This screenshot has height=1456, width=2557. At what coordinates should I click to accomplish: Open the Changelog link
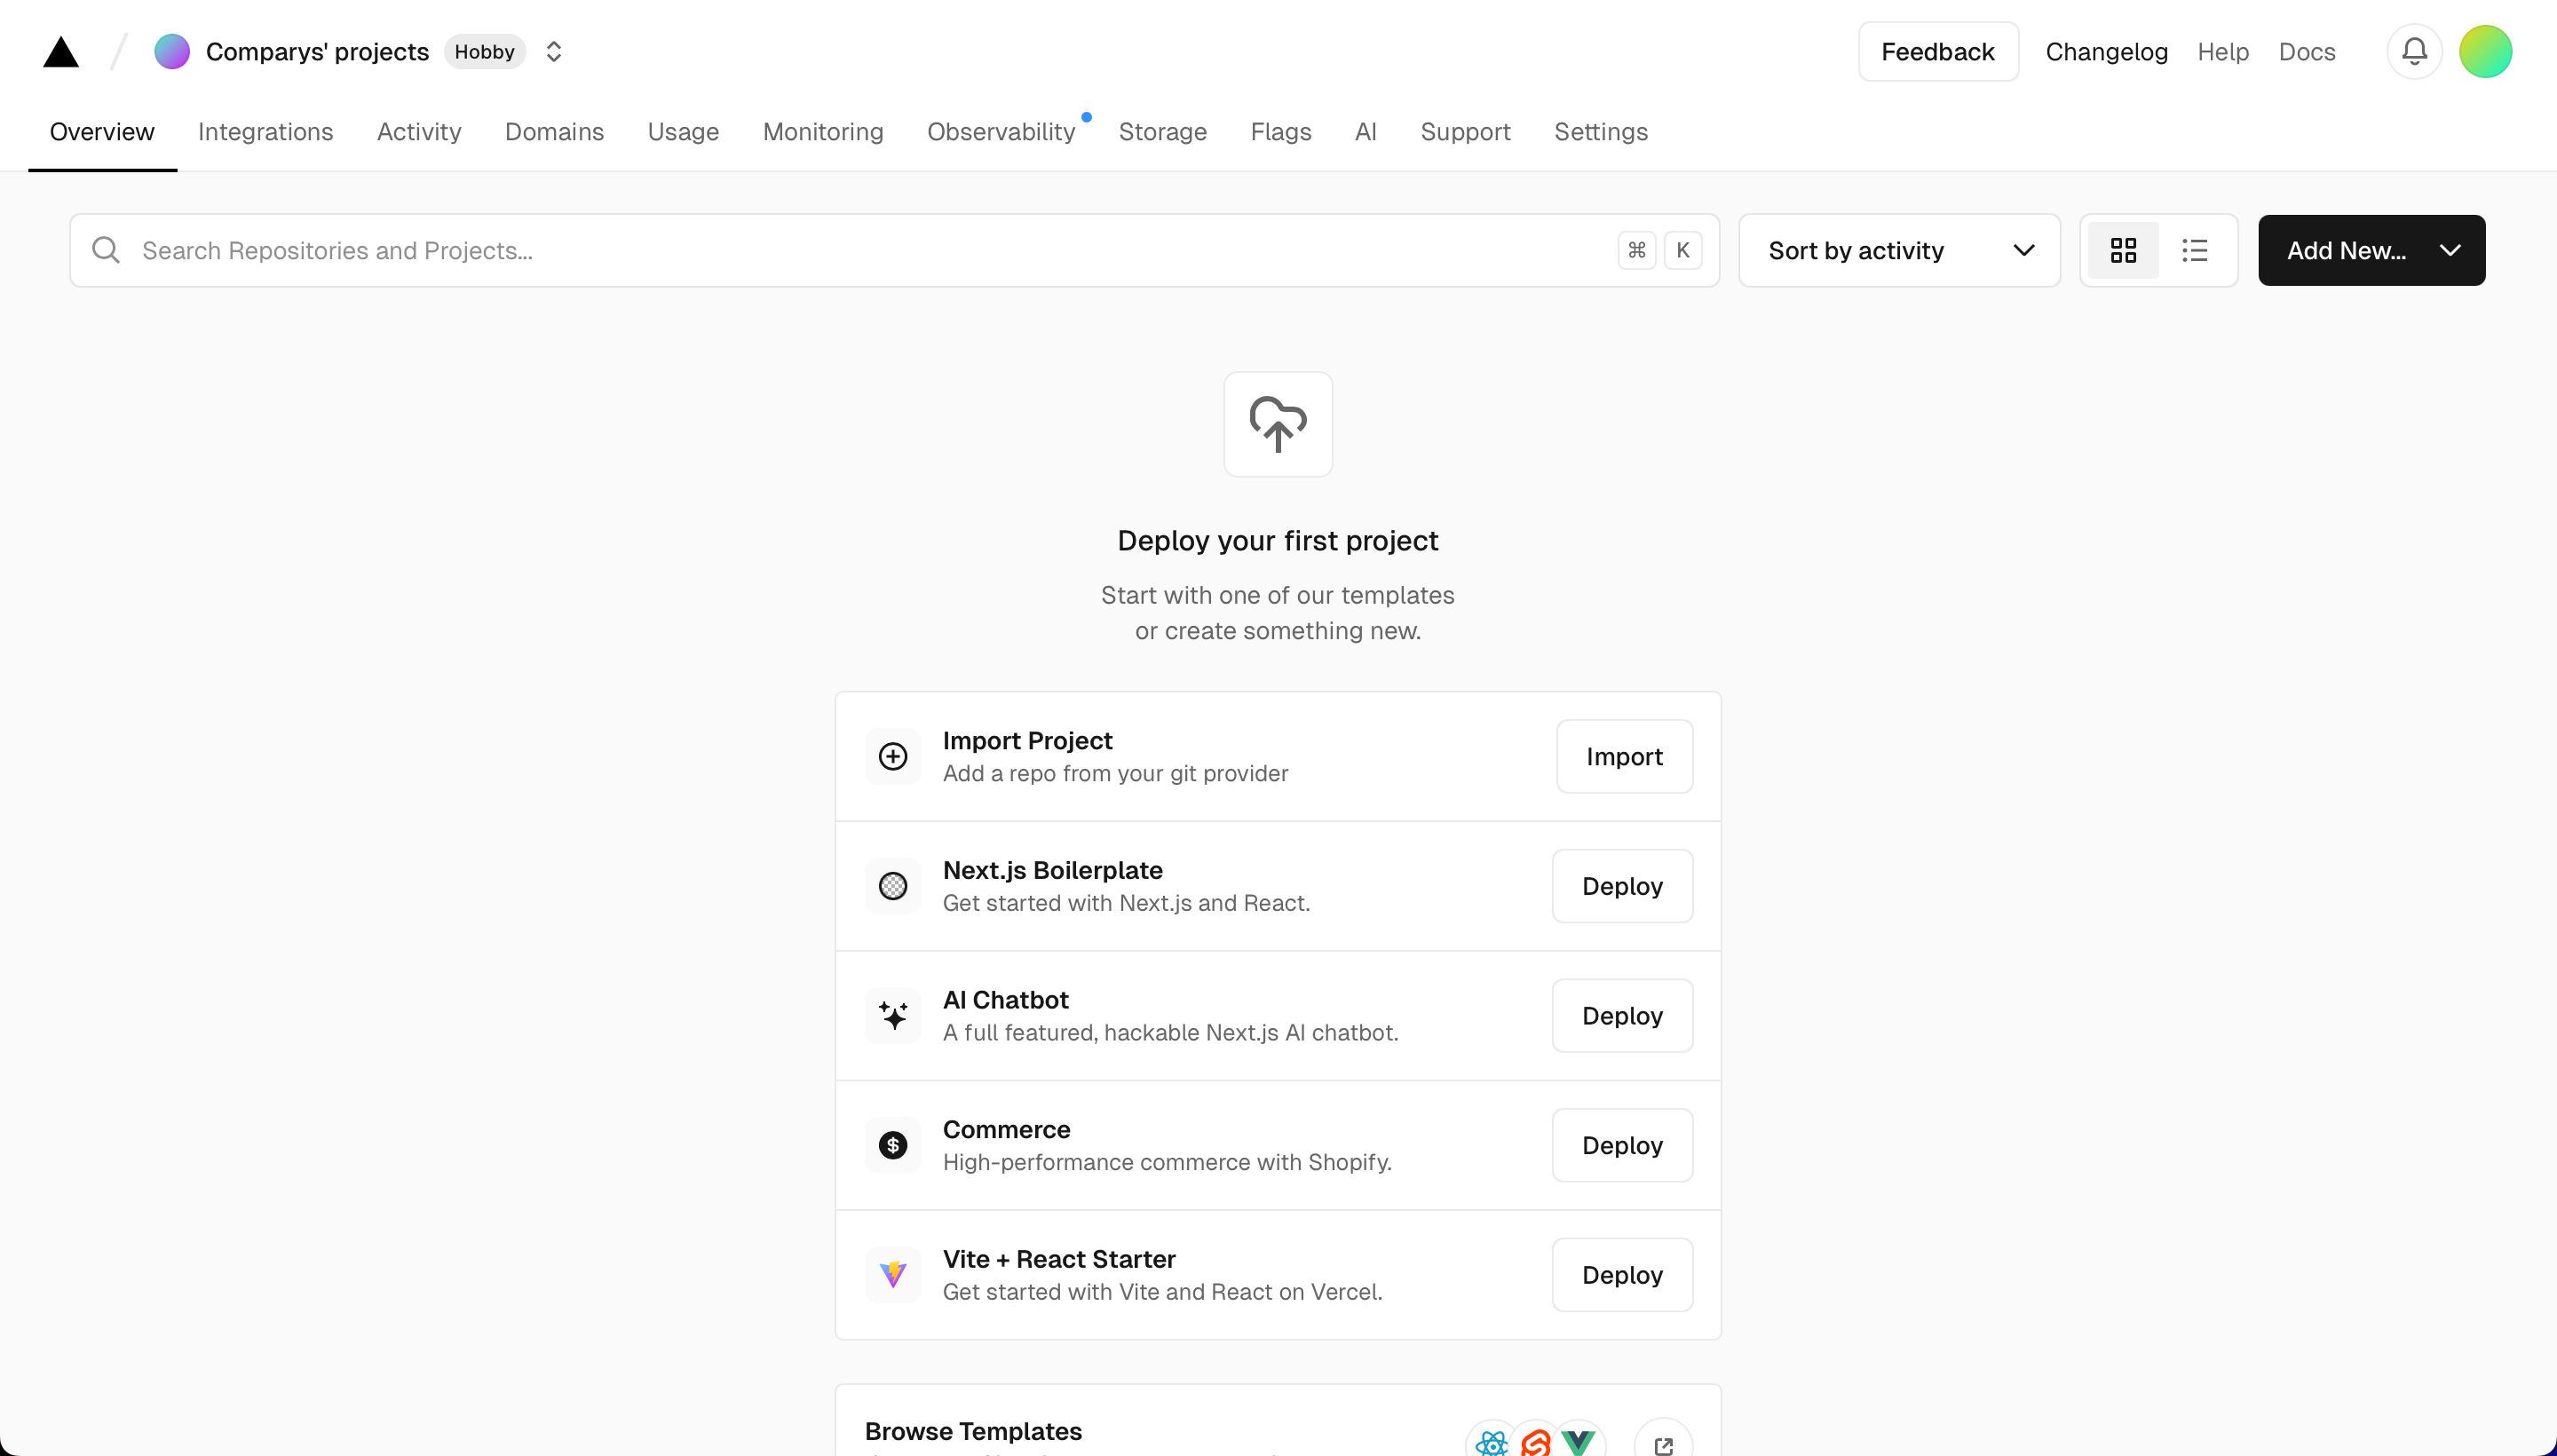[2106, 51]
